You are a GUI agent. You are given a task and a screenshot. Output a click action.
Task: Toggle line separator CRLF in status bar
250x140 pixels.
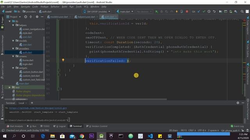(192, 131)
